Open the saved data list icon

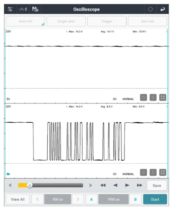35,9
